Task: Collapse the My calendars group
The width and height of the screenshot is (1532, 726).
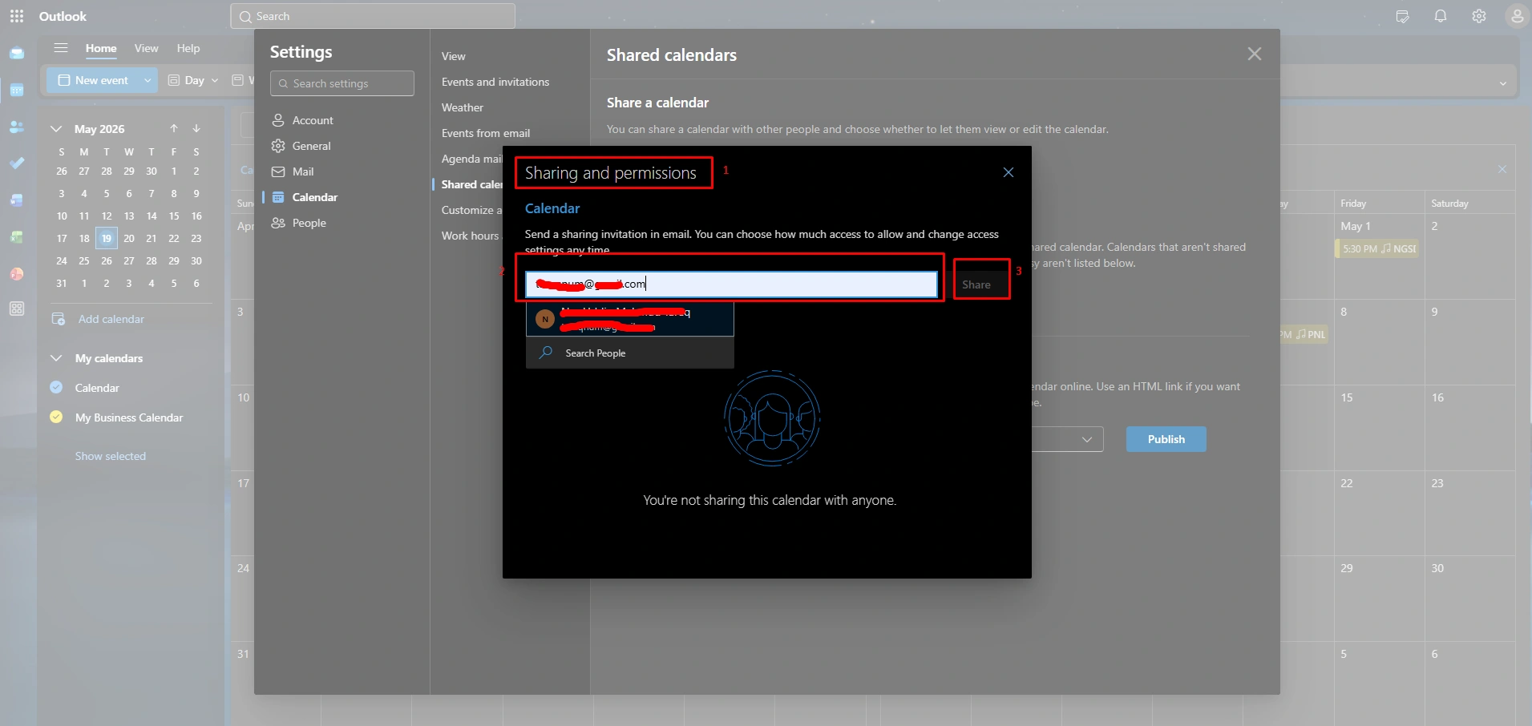Action: (55, 358)
